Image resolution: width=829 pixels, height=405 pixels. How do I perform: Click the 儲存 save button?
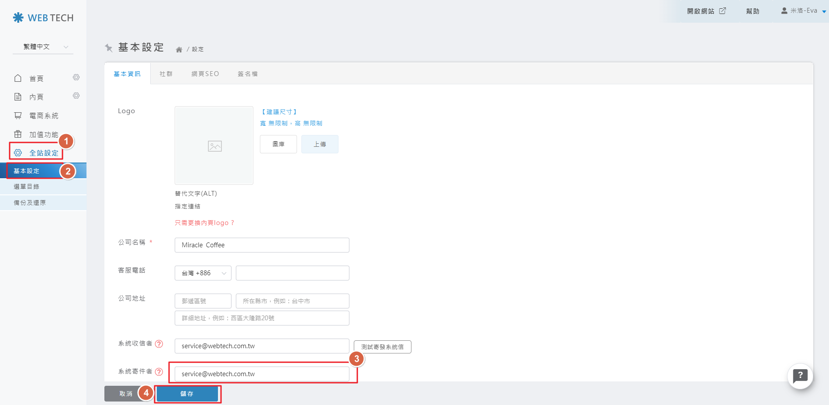[187, 394]
